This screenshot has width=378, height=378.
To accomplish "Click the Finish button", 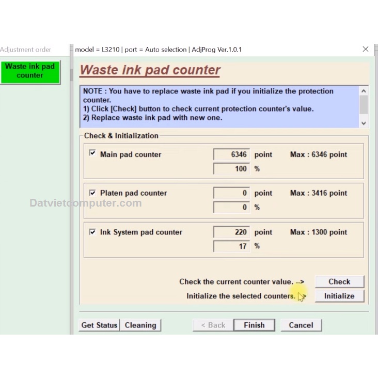I will tap(254, 325).
